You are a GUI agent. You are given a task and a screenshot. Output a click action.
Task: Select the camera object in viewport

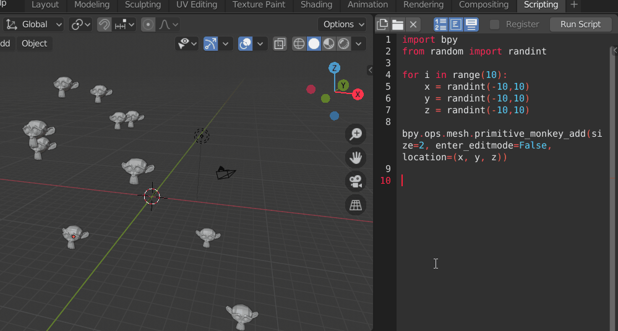(225, 173)
